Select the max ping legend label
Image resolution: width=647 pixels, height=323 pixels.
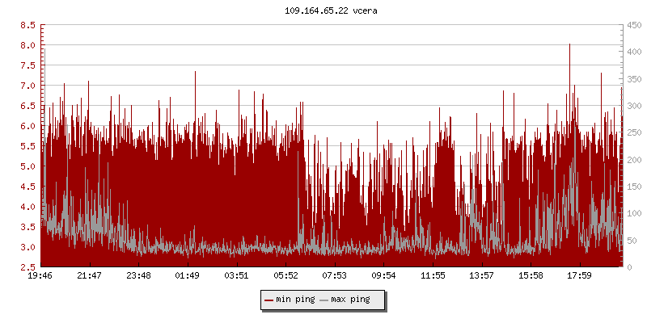point(350,300)
